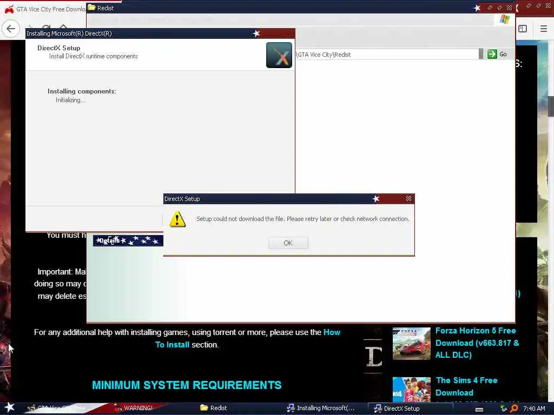Click the address field showing \GTA Vice City\Redist
The width and height of the screenshot is (554, 415).
coord(387,55)
